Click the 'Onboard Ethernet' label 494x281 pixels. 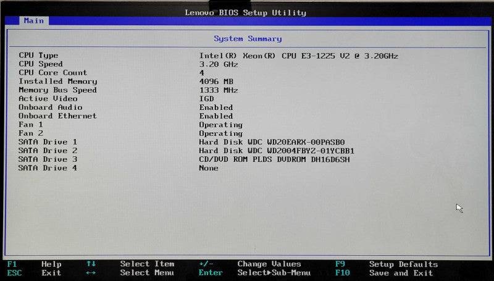click(x=57, y=116)
